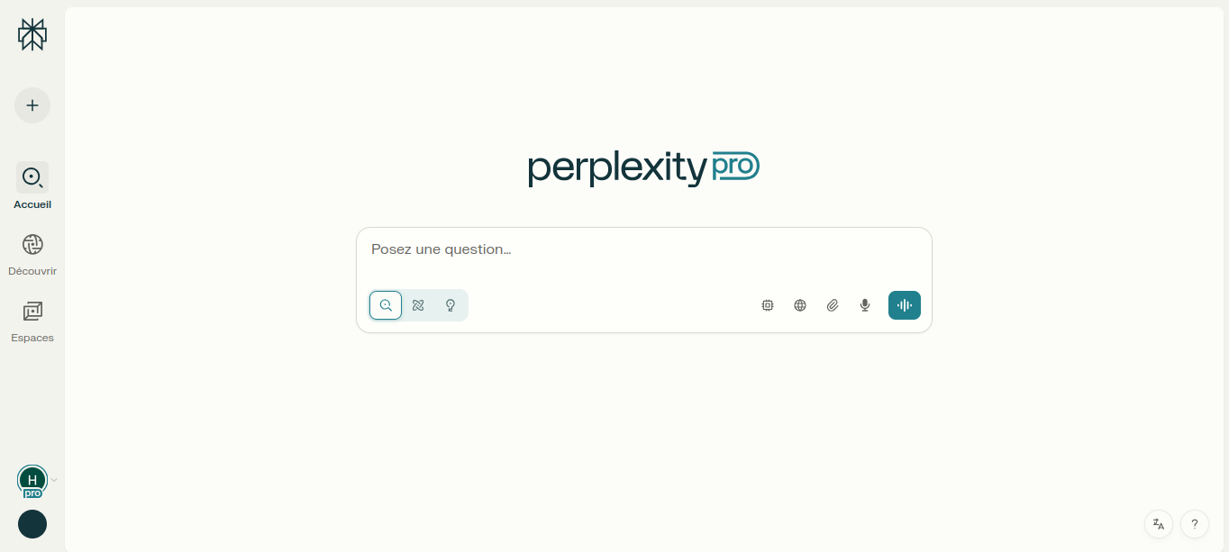Start a new thread with the plus button
Image resolution: width=1229 pixels, height=552 pixels.
[x=32, y=105]
